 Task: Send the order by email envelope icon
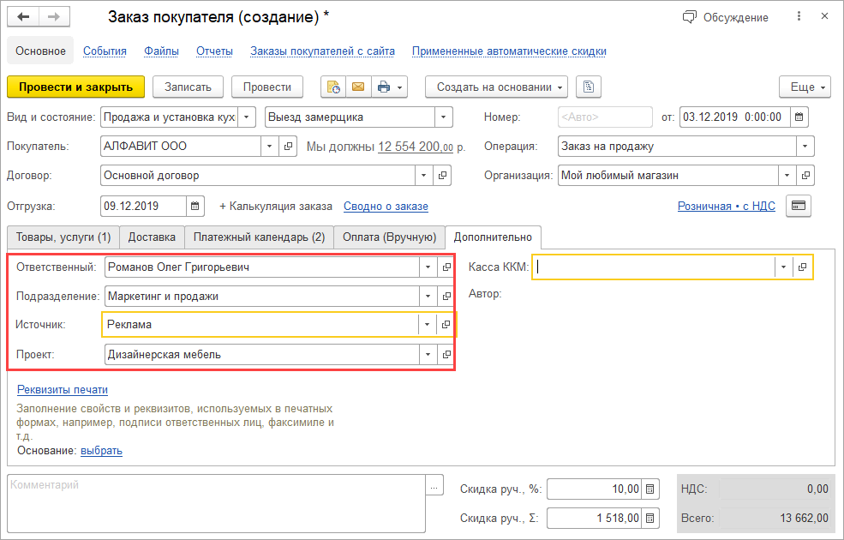click(x=358, y=87)
